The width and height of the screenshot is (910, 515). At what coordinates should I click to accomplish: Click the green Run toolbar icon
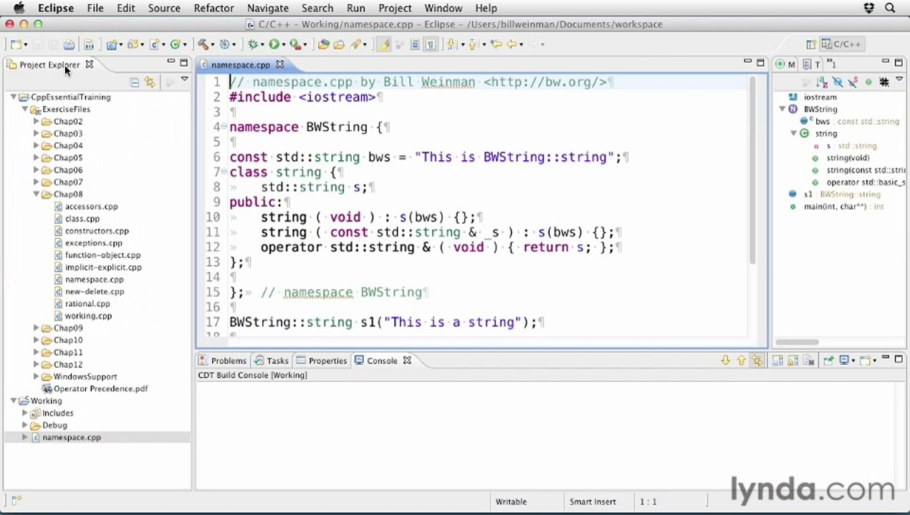point(274,44)
